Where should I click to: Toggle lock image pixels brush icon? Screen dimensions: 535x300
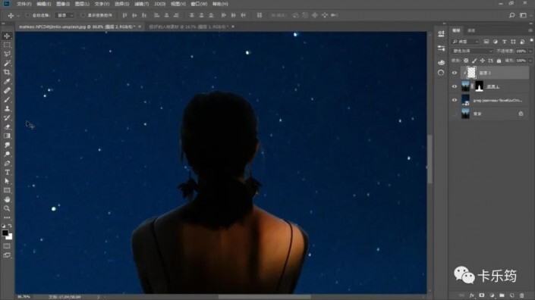(474, 61)
